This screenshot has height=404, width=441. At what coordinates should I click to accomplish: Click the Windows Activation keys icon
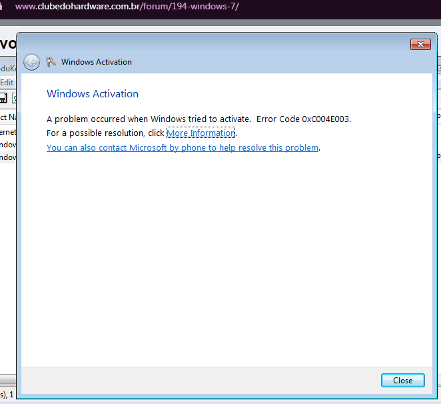51,62
